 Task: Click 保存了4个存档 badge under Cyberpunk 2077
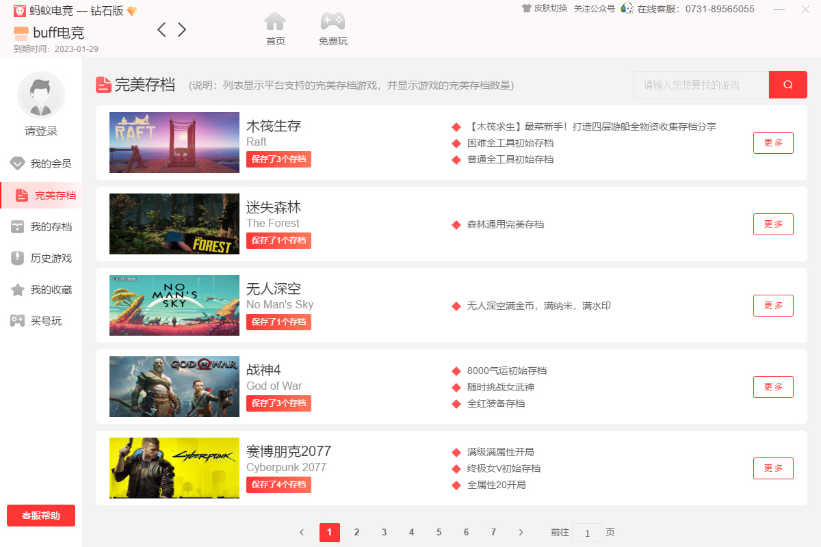click(x=278, y=485)
